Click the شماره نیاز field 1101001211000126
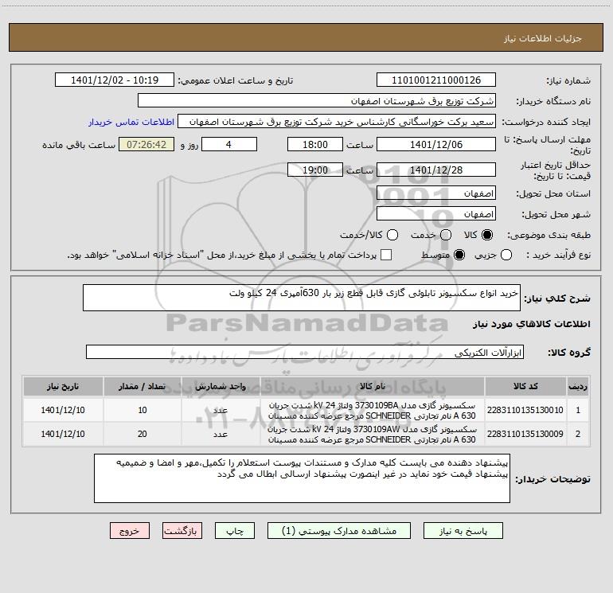This screenshot has width=613, height=593. 436,80
